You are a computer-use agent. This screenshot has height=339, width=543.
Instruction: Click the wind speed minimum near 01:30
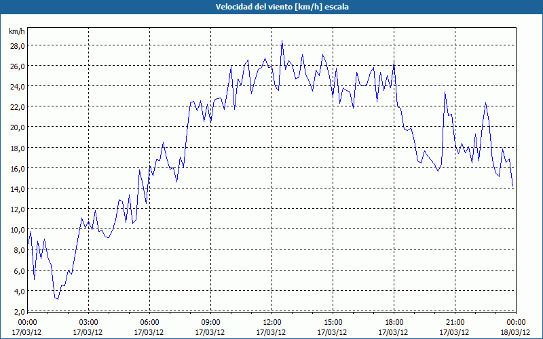coord(58,299)
